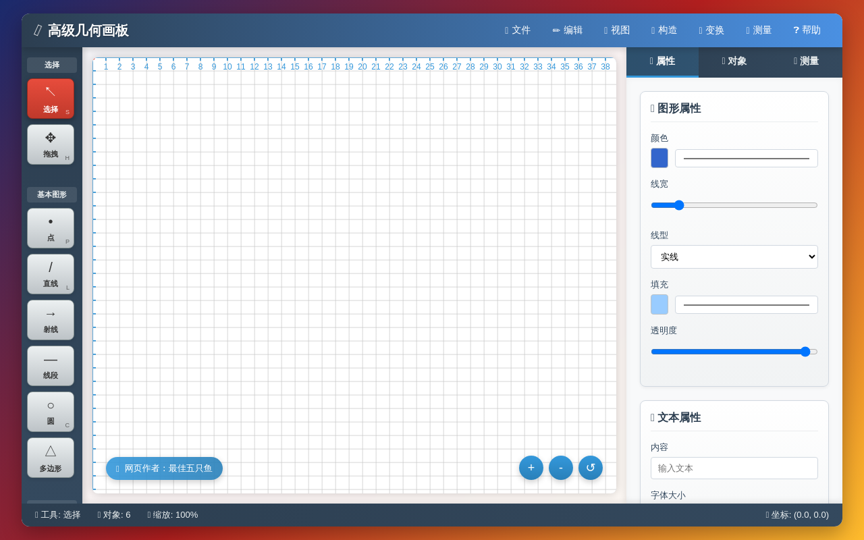Open the 构造 menu

[664, 30]
